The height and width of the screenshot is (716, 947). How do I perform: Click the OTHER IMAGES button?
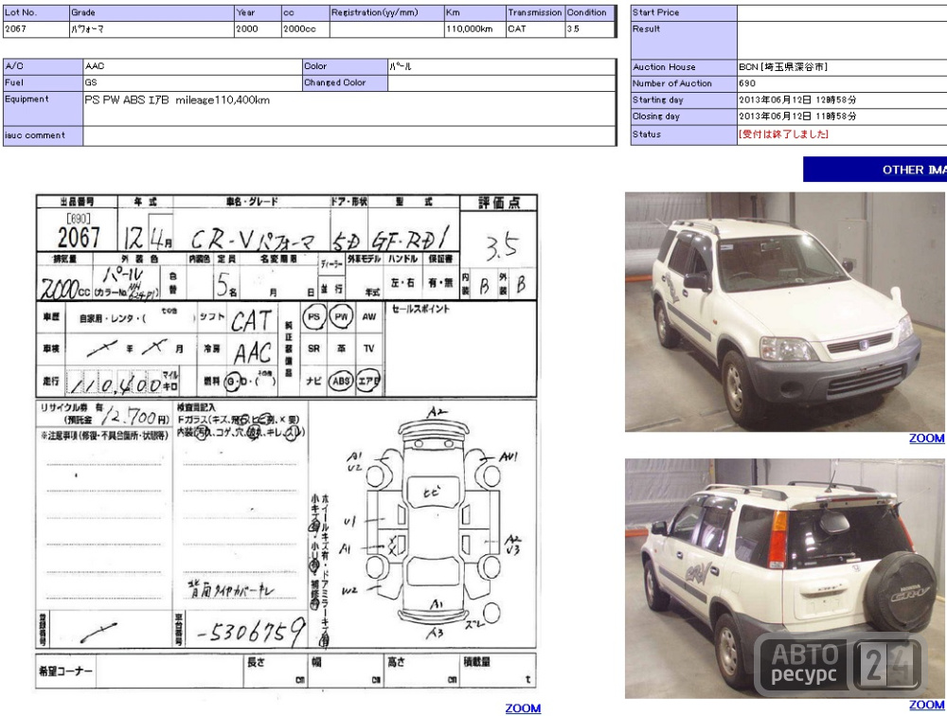click(x=875, y=170)
